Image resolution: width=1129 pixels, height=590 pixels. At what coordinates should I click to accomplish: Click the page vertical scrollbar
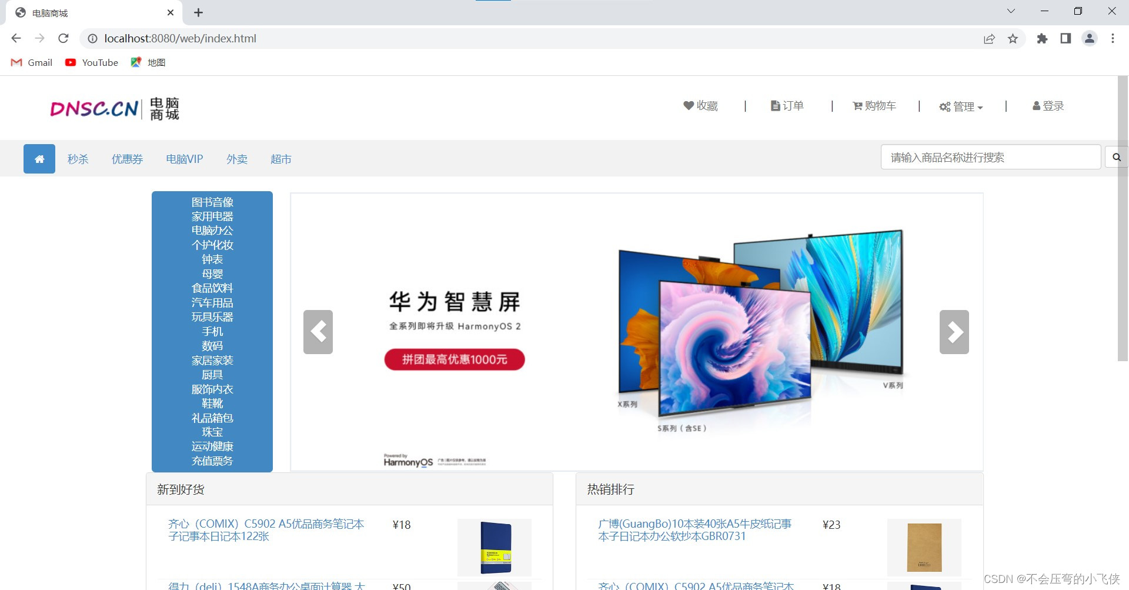coord(1123,218)
